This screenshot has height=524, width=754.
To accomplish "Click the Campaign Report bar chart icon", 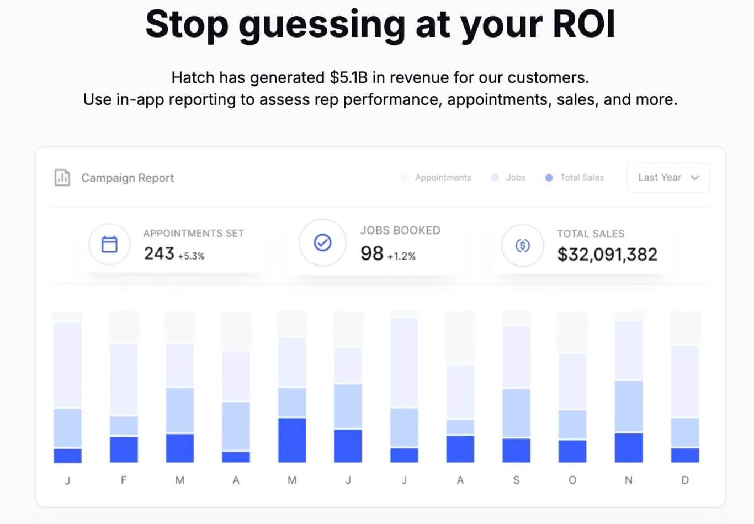I will pos(62,178).
